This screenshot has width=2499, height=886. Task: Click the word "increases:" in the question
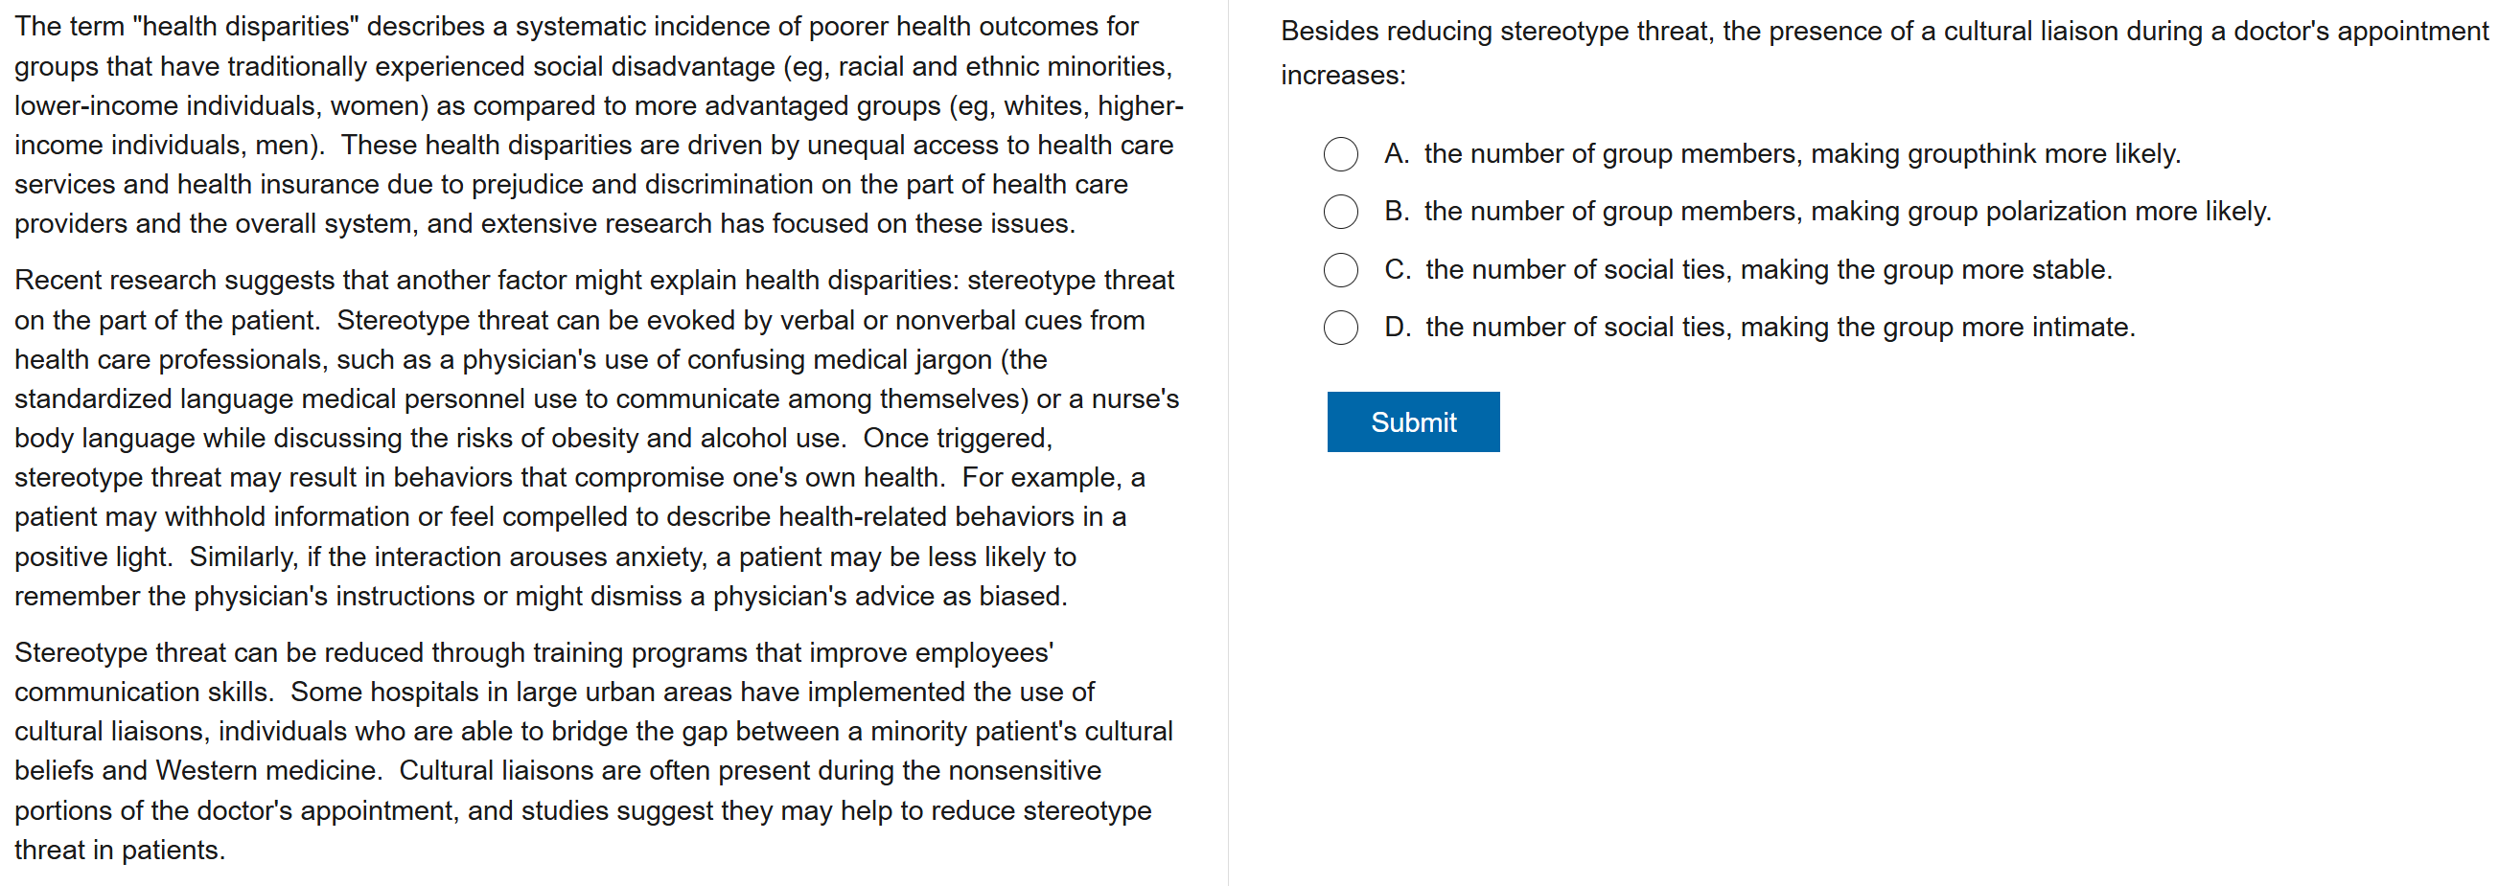[1343, 76]
